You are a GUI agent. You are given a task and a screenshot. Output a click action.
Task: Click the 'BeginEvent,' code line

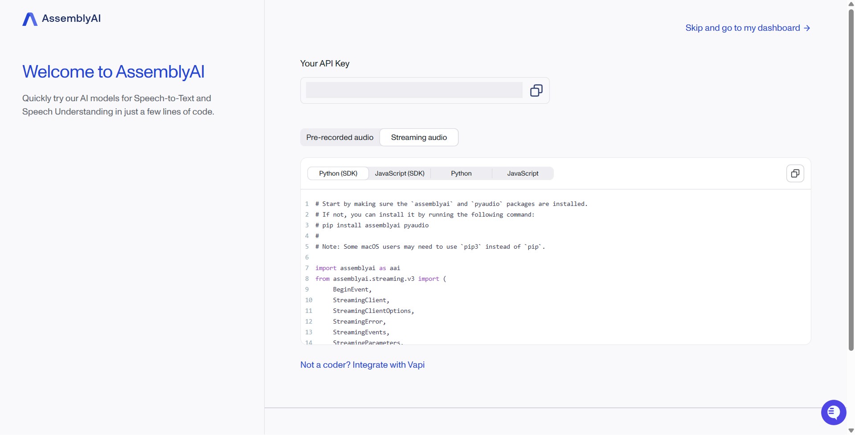pos(352,289)
